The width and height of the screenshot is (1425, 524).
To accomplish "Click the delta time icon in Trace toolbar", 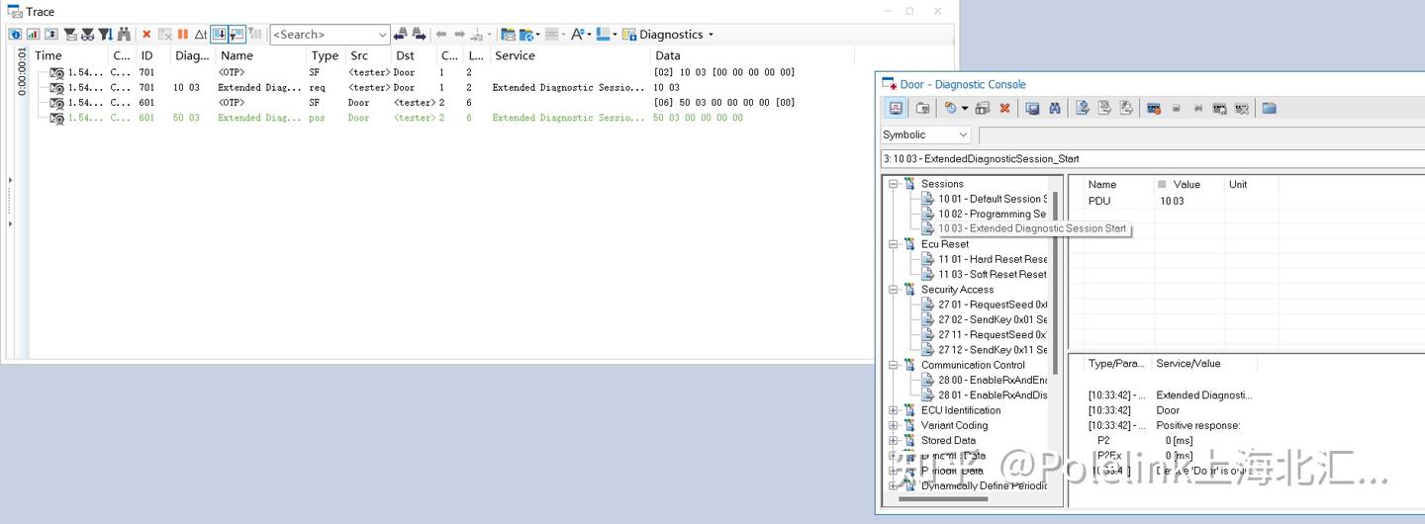I will point(201,35).
